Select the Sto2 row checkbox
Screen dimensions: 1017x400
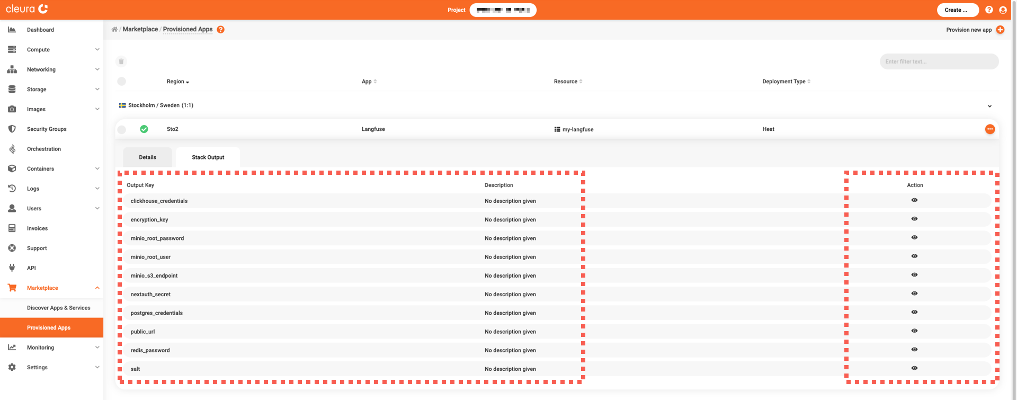(122, 129)
